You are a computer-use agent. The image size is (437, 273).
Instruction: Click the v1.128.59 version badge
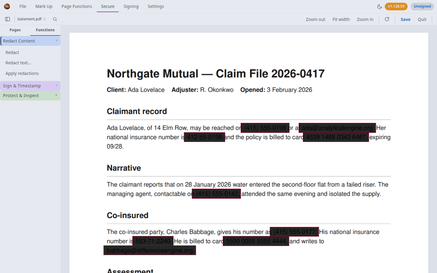tap(396, 6)
